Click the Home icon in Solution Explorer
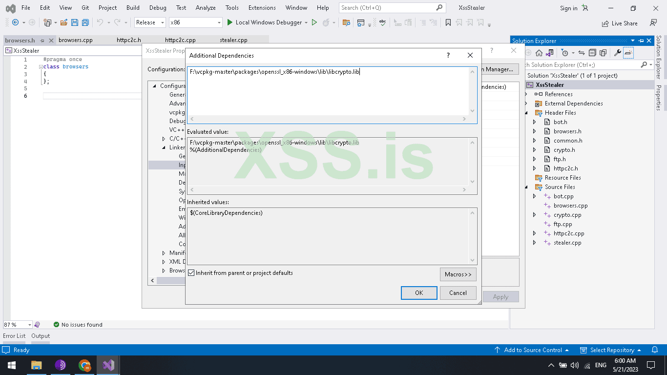This screenshot has height=375, width=667. point(539,53)
